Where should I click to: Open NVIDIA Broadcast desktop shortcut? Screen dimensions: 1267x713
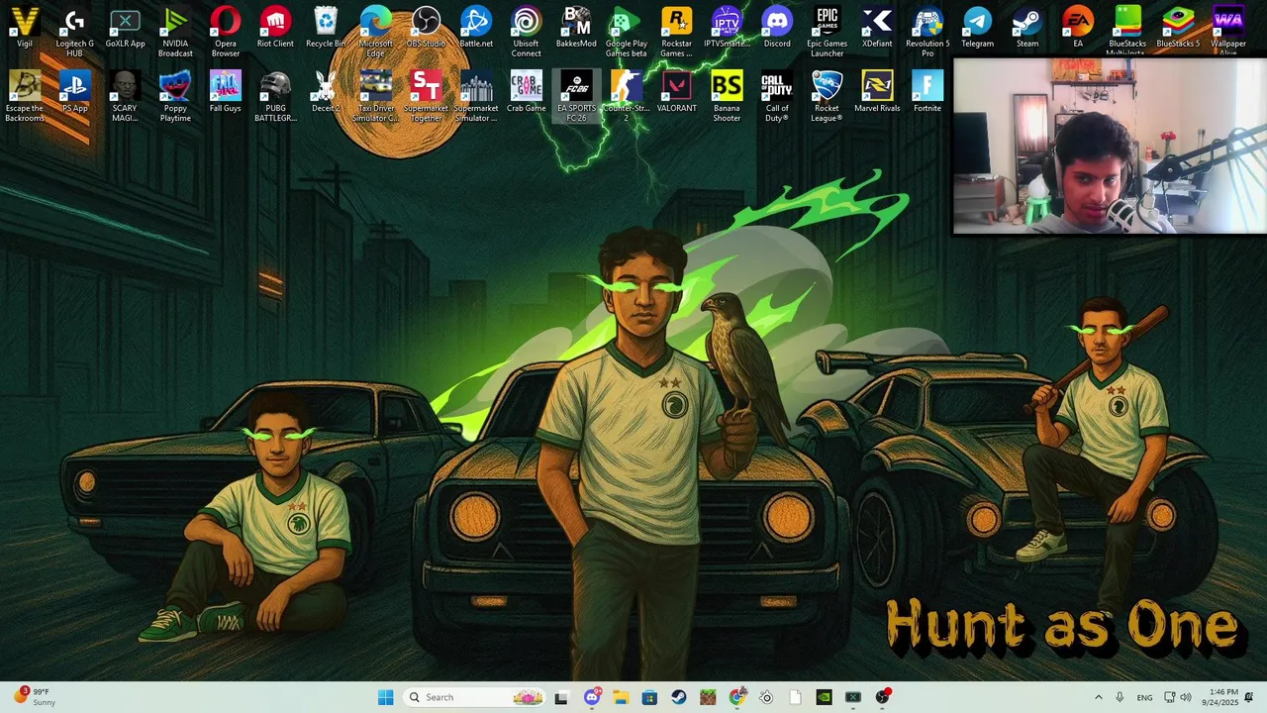tap(175, 32)
